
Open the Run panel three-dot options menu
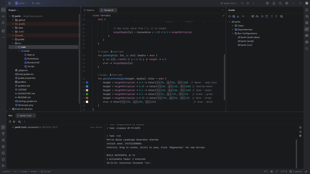pyautogui.click(x=25, y=122)
